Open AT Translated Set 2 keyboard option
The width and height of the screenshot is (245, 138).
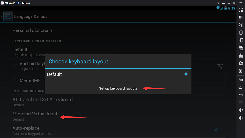tap(42, 102)
